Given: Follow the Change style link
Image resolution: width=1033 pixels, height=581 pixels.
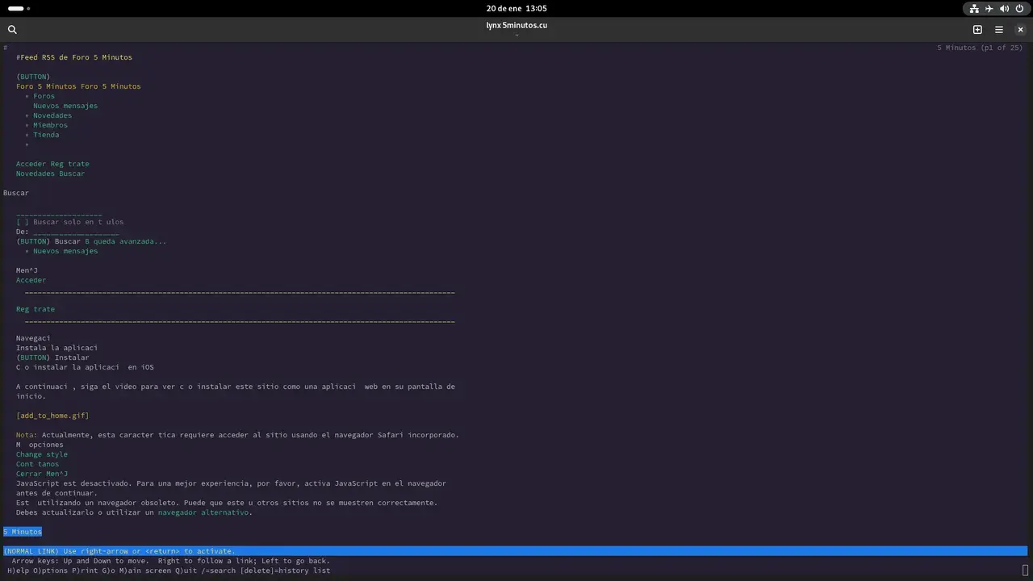Looking at the screenshot, I should pos(42,454).
